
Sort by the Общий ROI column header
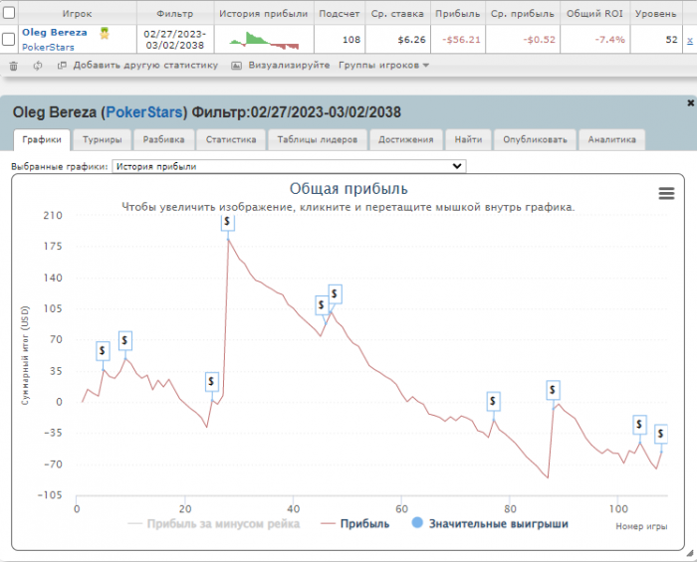(594, 14)
